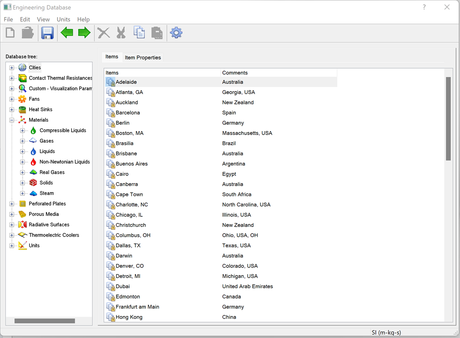
Task: Click the Steam blue icon
Action: (x=33, y=193)
